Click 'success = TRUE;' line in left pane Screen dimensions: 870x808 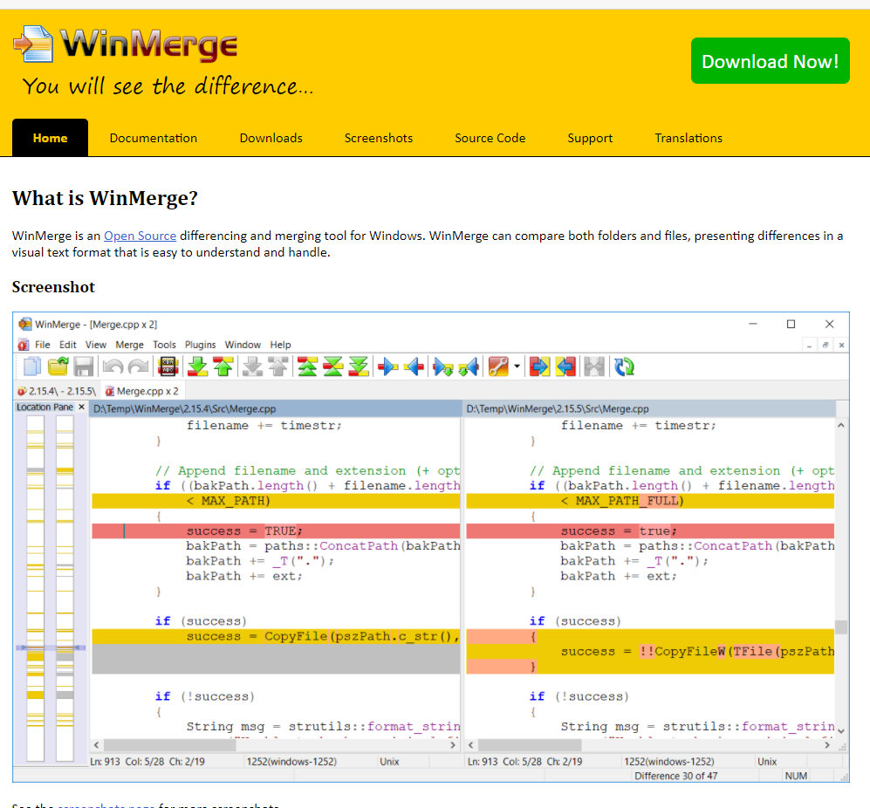(276, 531)
